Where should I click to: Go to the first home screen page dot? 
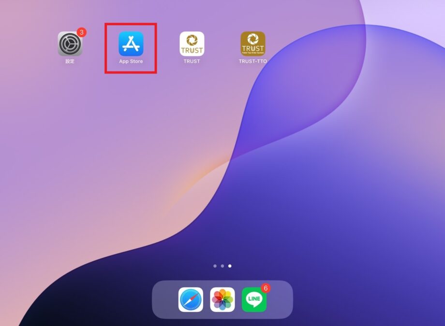tap(215, 266)
